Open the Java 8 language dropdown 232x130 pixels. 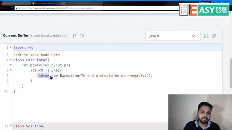[173, 36]
